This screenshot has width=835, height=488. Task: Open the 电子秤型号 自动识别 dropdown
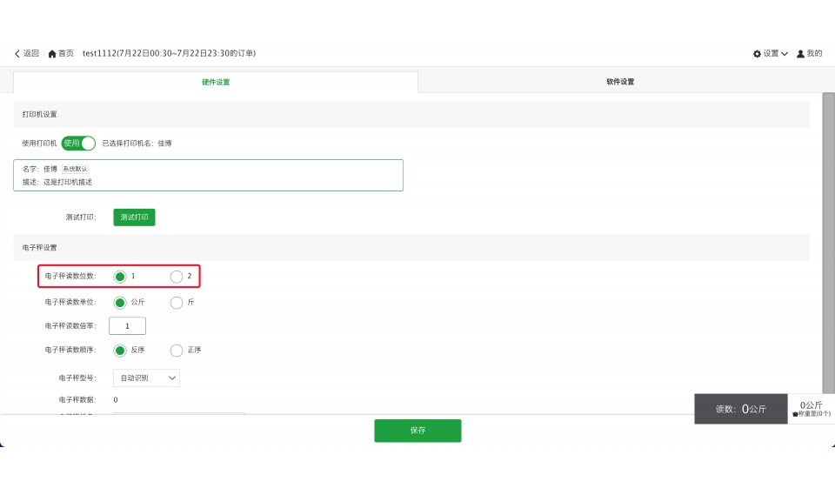(x=146, y=378)
